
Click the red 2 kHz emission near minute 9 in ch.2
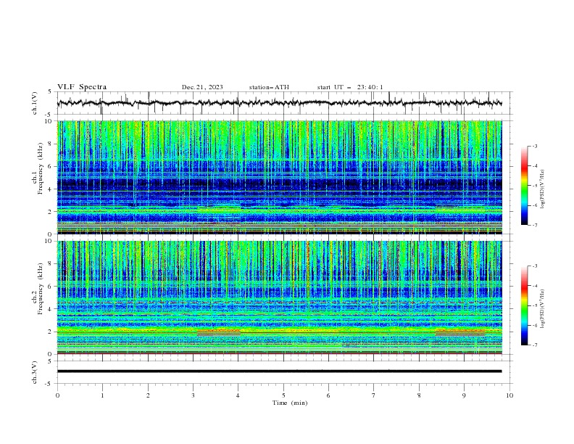tap(460, 332)
